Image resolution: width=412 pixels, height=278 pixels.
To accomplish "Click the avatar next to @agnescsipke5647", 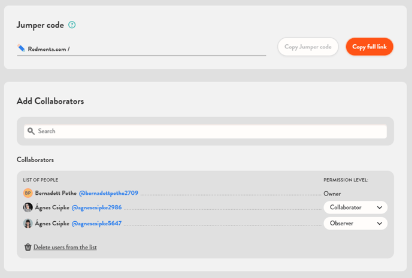I will (28, 223).
